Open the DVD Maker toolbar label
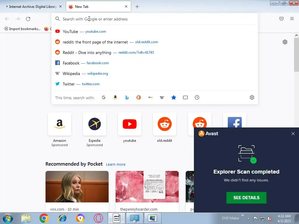This screenshot has height=224, width=299. 230,218
